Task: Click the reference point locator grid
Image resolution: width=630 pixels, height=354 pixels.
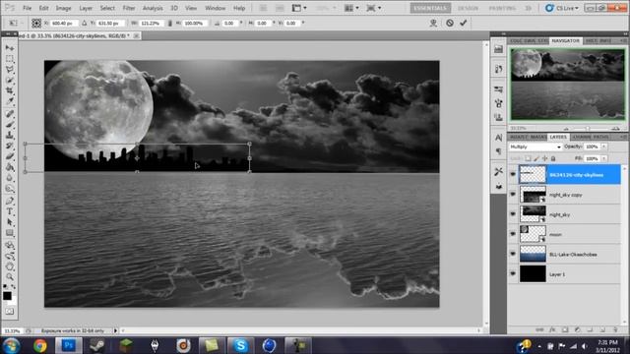Action: pyautogui.click(x=36, y=24)
